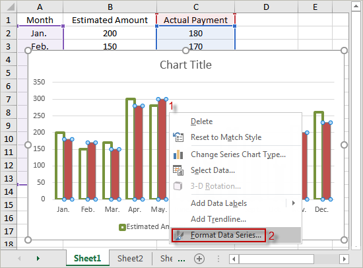Click the Dec. axis label in the chart
363x268 pixels.
(321, 209)
